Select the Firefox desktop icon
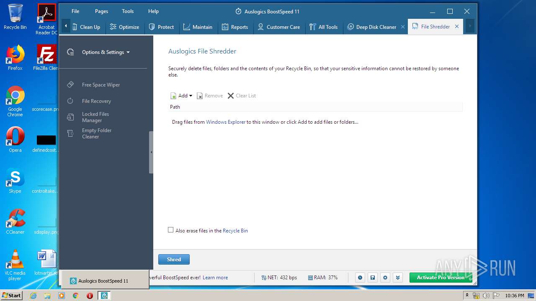 click(x=15, y=58)
